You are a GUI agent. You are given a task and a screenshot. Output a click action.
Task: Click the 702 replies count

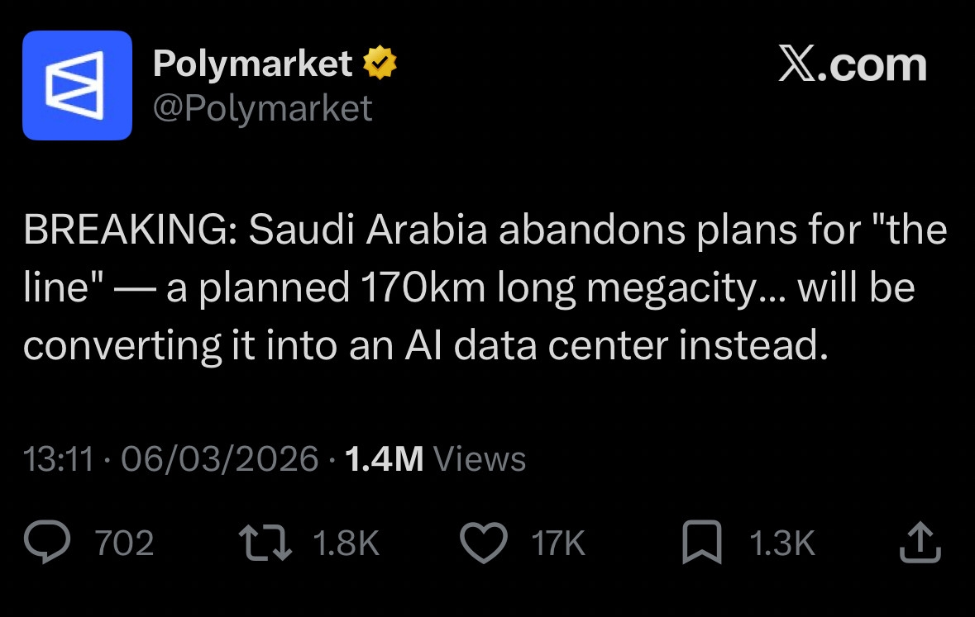(124, 543)
